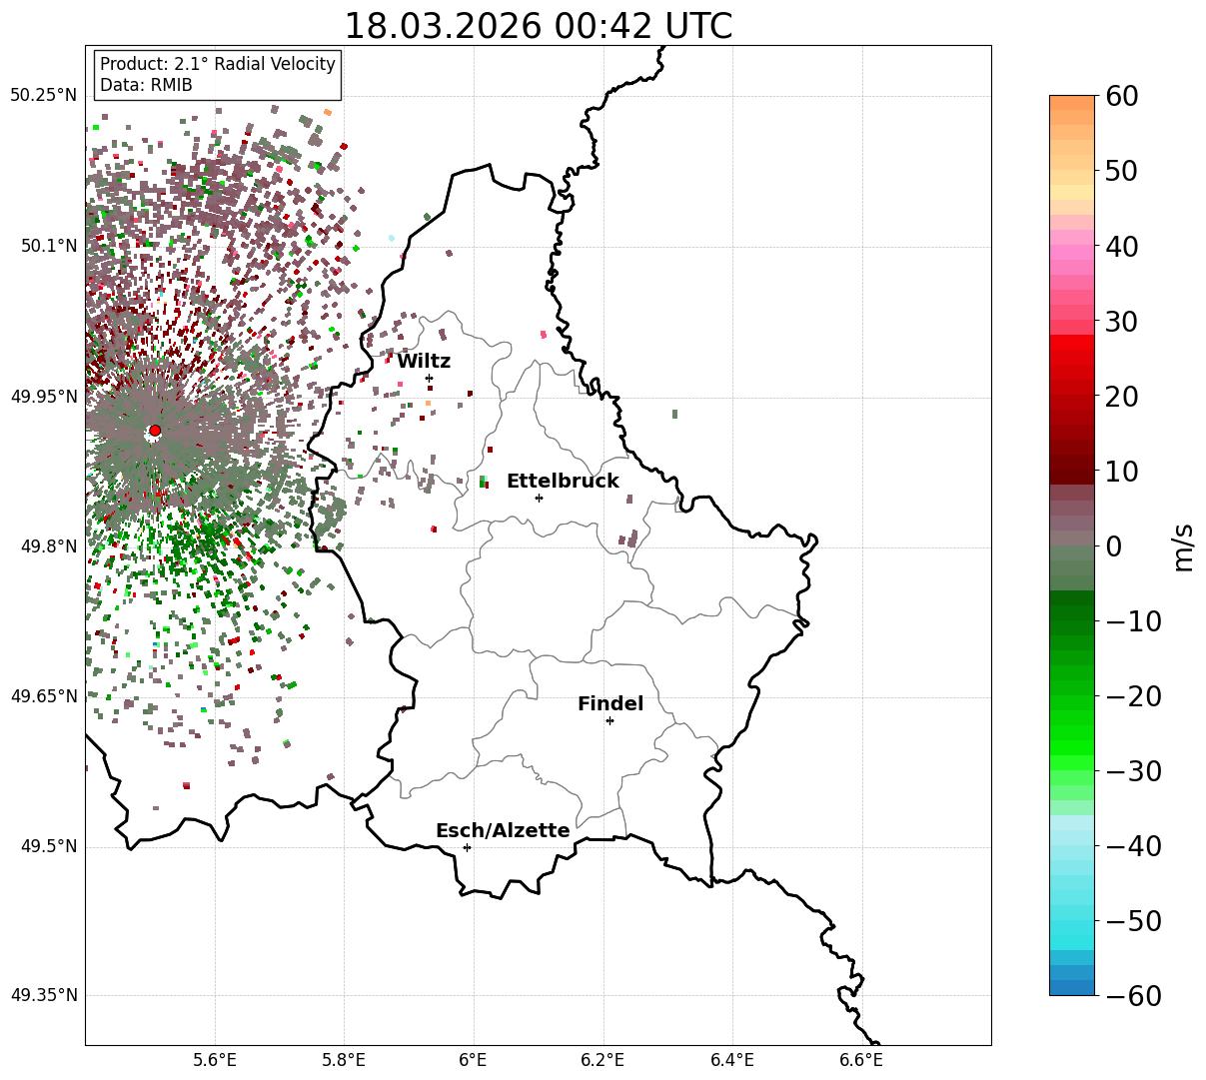This screenshot has width=1206, height=1080.
Task: Click the −10 colorbar tick label
Action: click(x=1134, y=621)
